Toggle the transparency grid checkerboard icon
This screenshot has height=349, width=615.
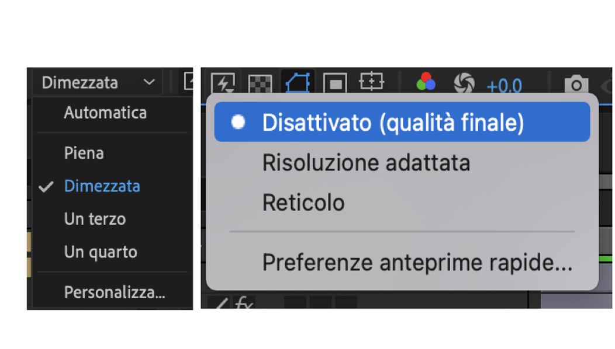260,83
